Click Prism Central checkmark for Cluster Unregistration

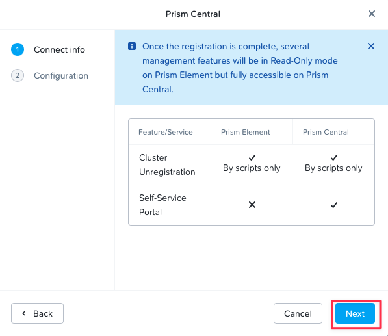tap(334, 157)
